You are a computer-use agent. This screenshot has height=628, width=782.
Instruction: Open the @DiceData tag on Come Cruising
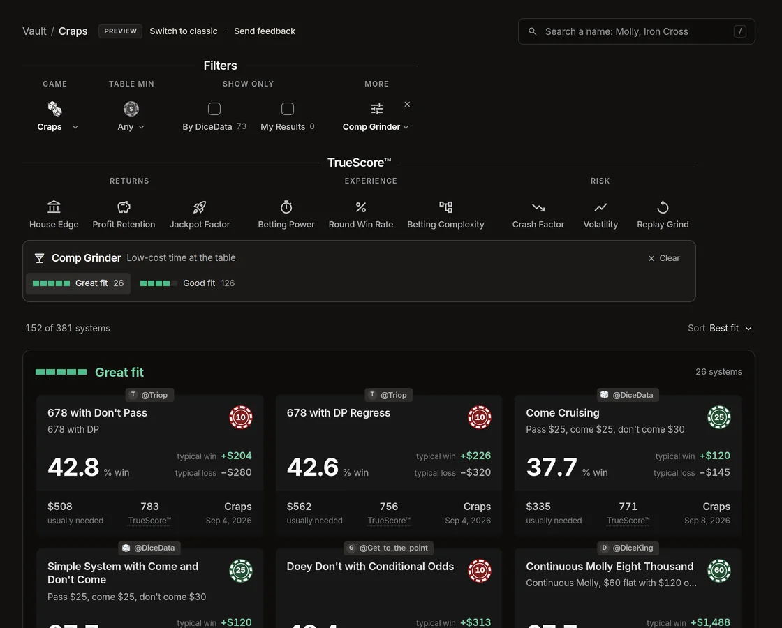coord(628,395)
